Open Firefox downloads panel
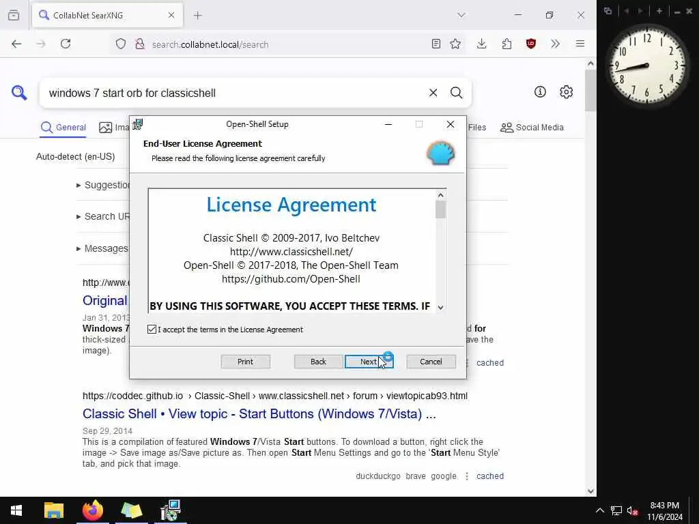Viewport: 699px width, 524px height. (481, 44)
